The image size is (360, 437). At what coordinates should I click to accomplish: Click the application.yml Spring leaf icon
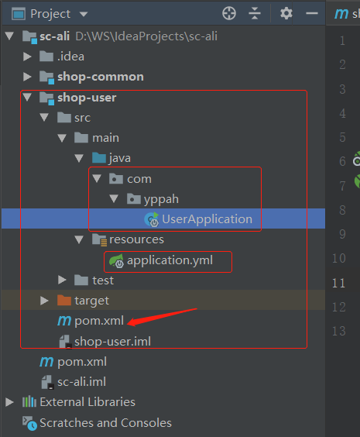116,260
